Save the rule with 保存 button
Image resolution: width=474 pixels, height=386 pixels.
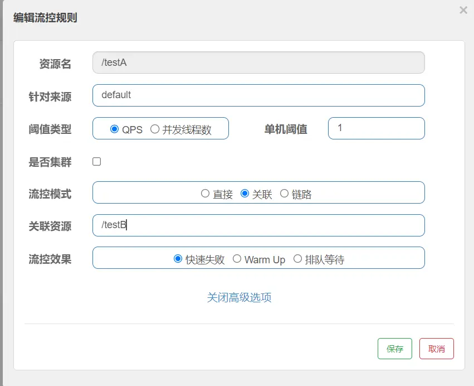click(x=395, y=349)
